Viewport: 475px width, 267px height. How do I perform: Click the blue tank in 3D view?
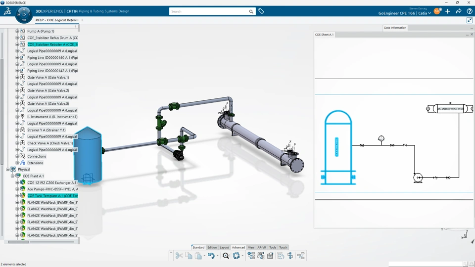click(88, 155)
